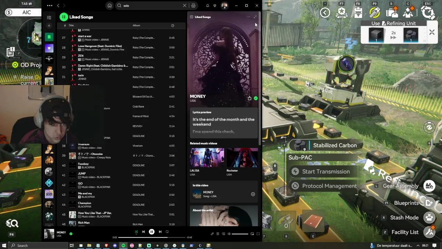Open the 'How You Like That' album link
This screenshot has width=442, height=249.
click(143, 214)
